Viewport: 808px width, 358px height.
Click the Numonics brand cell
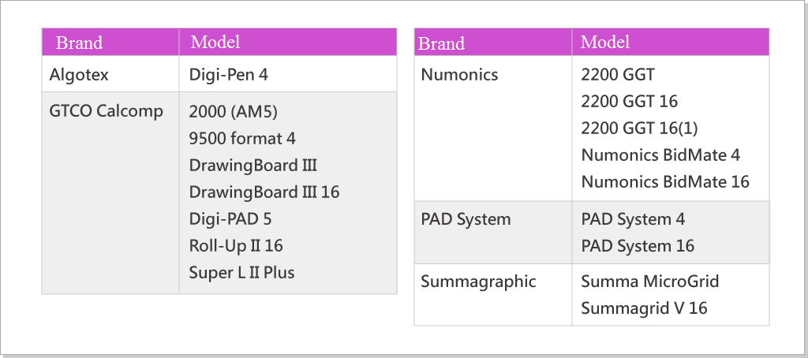coord(459,75)
